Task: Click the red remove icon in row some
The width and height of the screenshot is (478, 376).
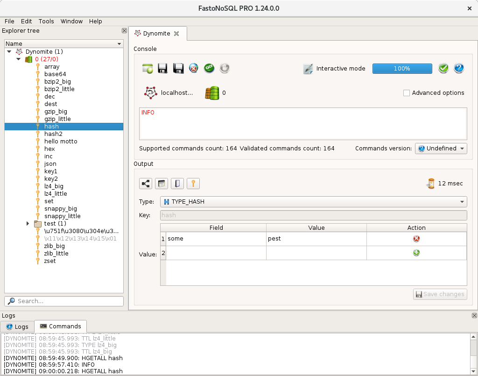Action: (x=416, y=239)
